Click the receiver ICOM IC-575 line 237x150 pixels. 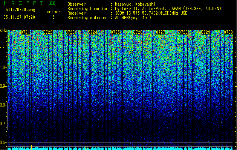point(151,13)
